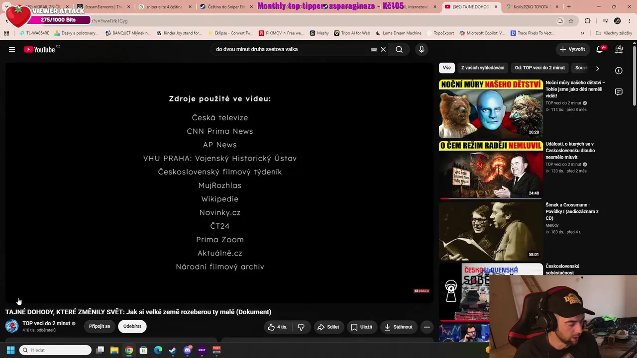Open the Tripo AI for Web bookmark
637x358 pixels.
352,33
